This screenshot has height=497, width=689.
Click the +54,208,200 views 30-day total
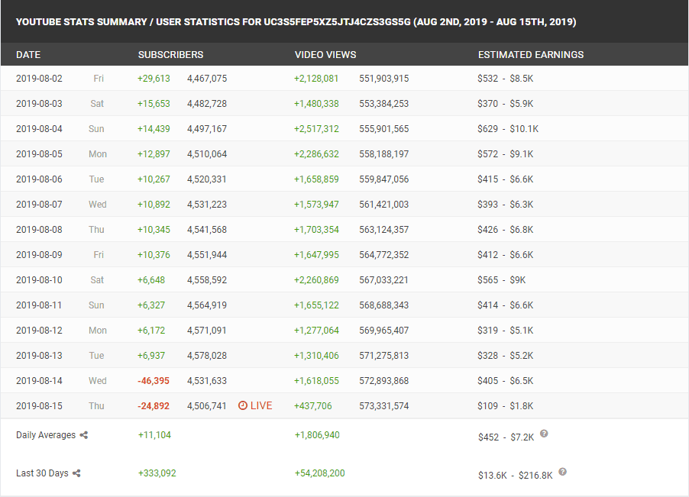[319, 473]
